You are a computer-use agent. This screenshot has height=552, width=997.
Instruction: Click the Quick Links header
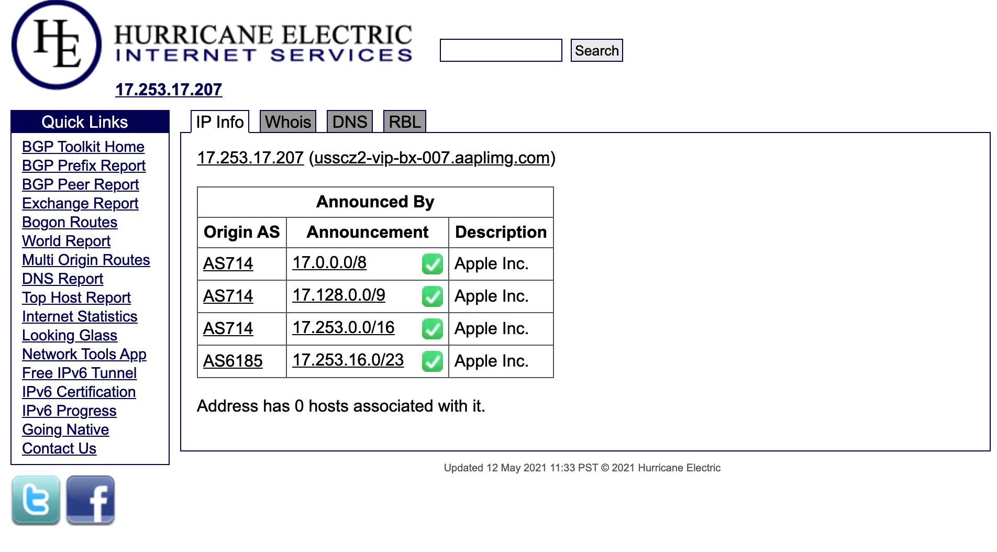click(x=90, y=122)
